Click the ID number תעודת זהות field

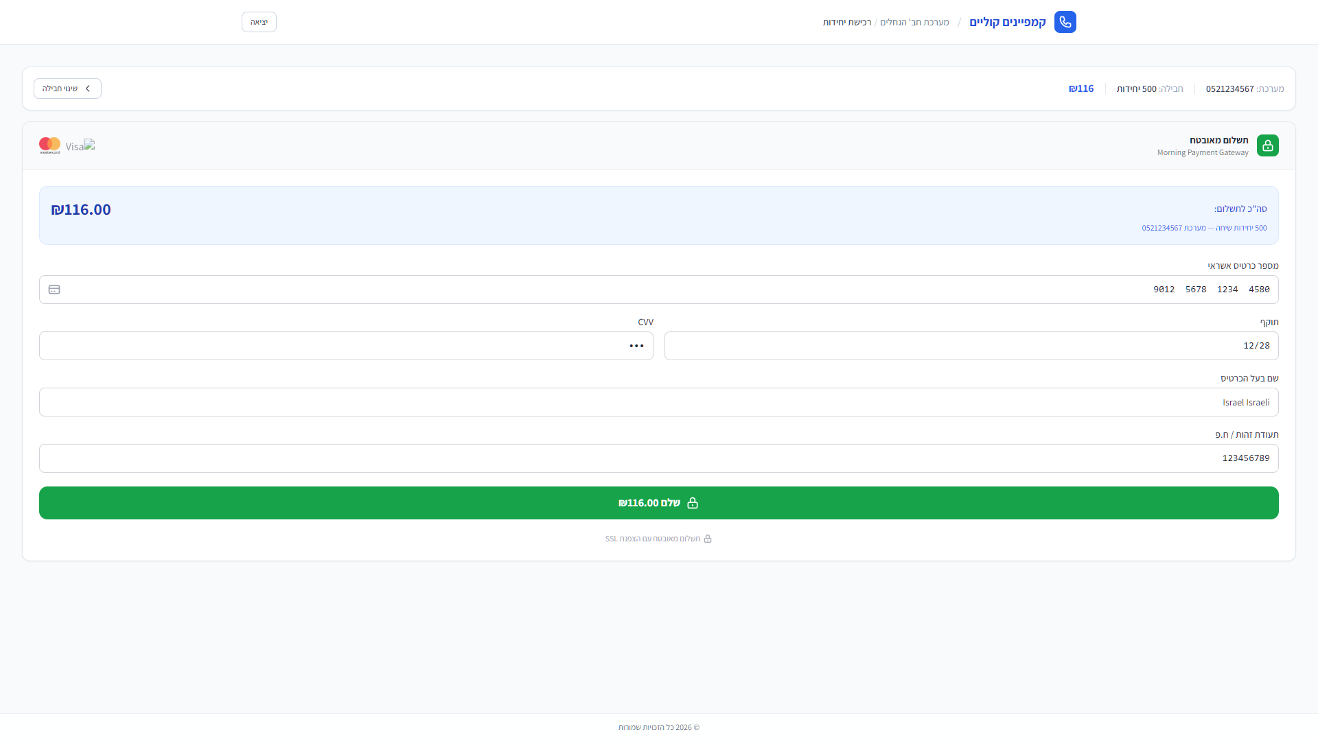click(x=659, y=458)
